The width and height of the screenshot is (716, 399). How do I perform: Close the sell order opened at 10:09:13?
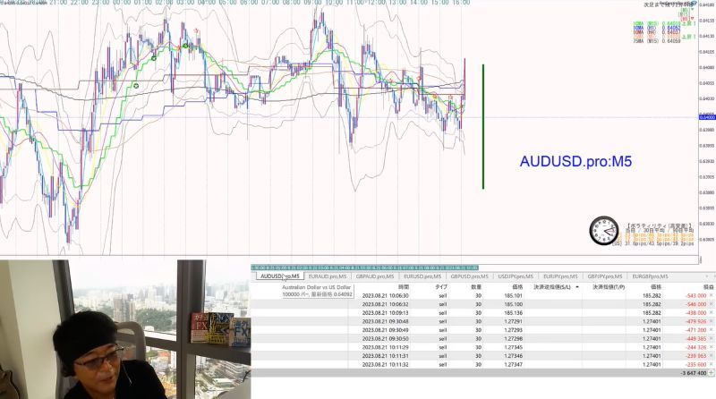pos(711,313)
